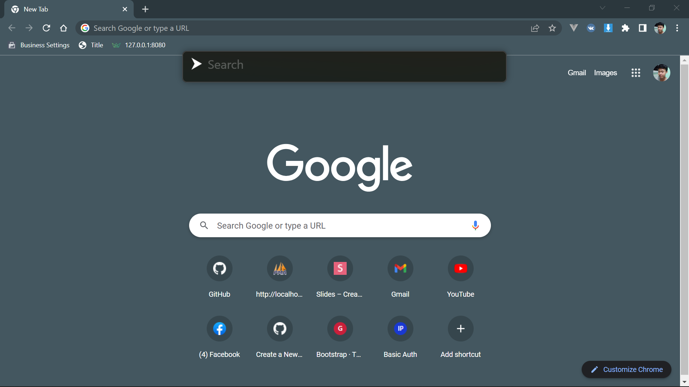Open the share this page icon
689x387 pixels.
coord(535,28)
